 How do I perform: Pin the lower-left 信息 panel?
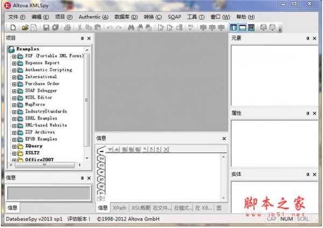pyautogui.click(x=82, y=178)
